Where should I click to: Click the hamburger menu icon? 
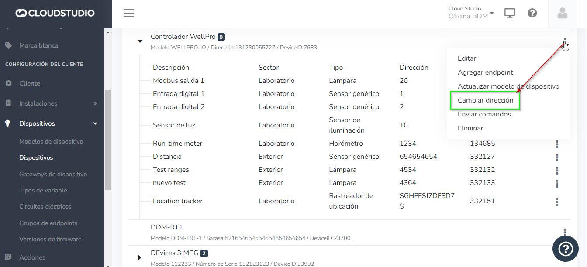tap(128, 13)
